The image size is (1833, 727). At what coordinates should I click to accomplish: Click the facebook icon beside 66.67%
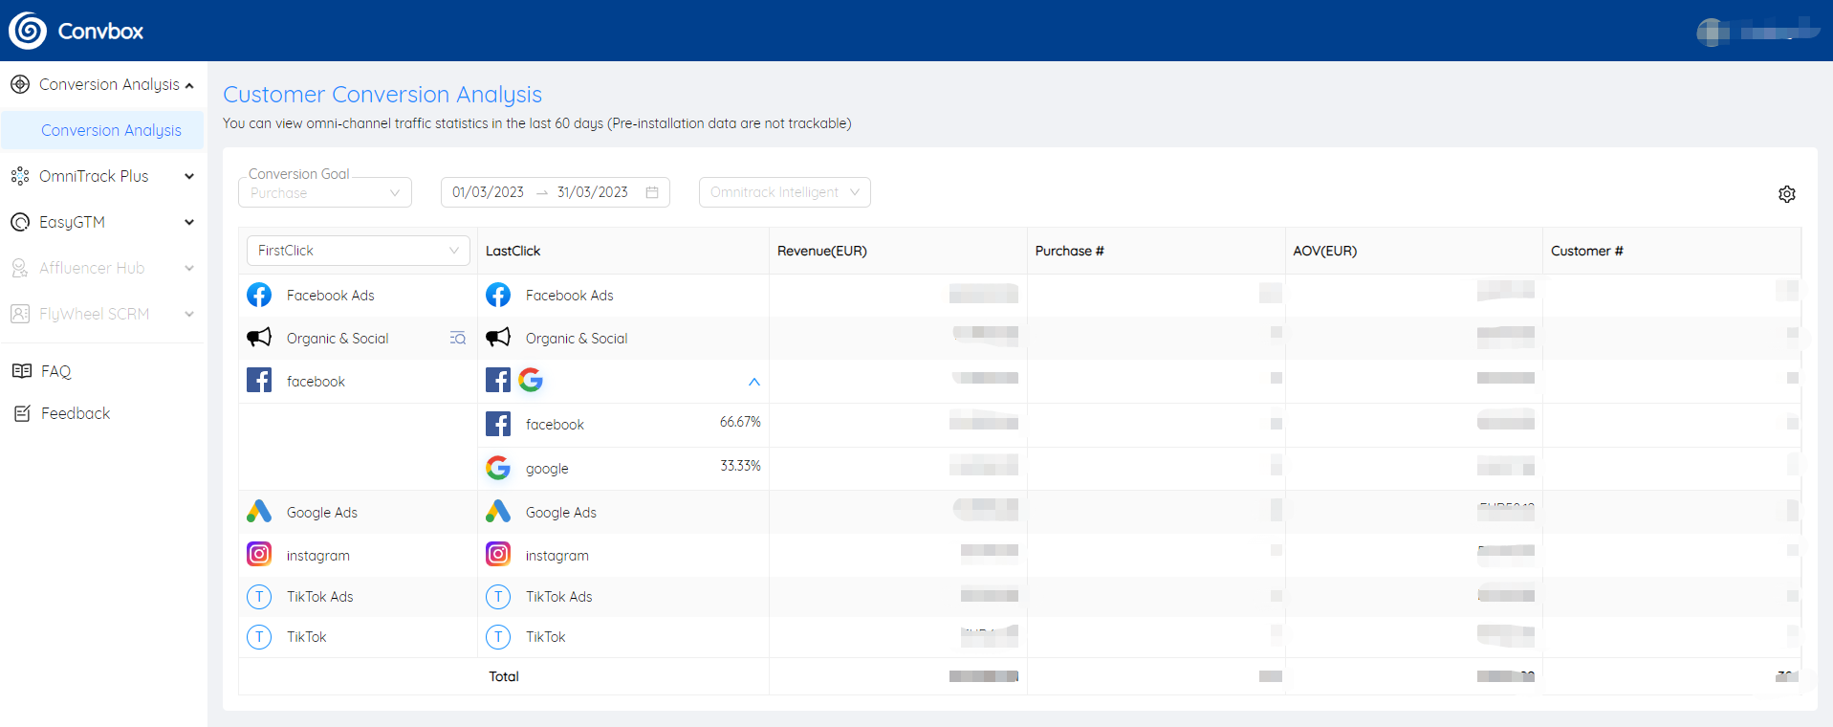[x=498, y=424]
